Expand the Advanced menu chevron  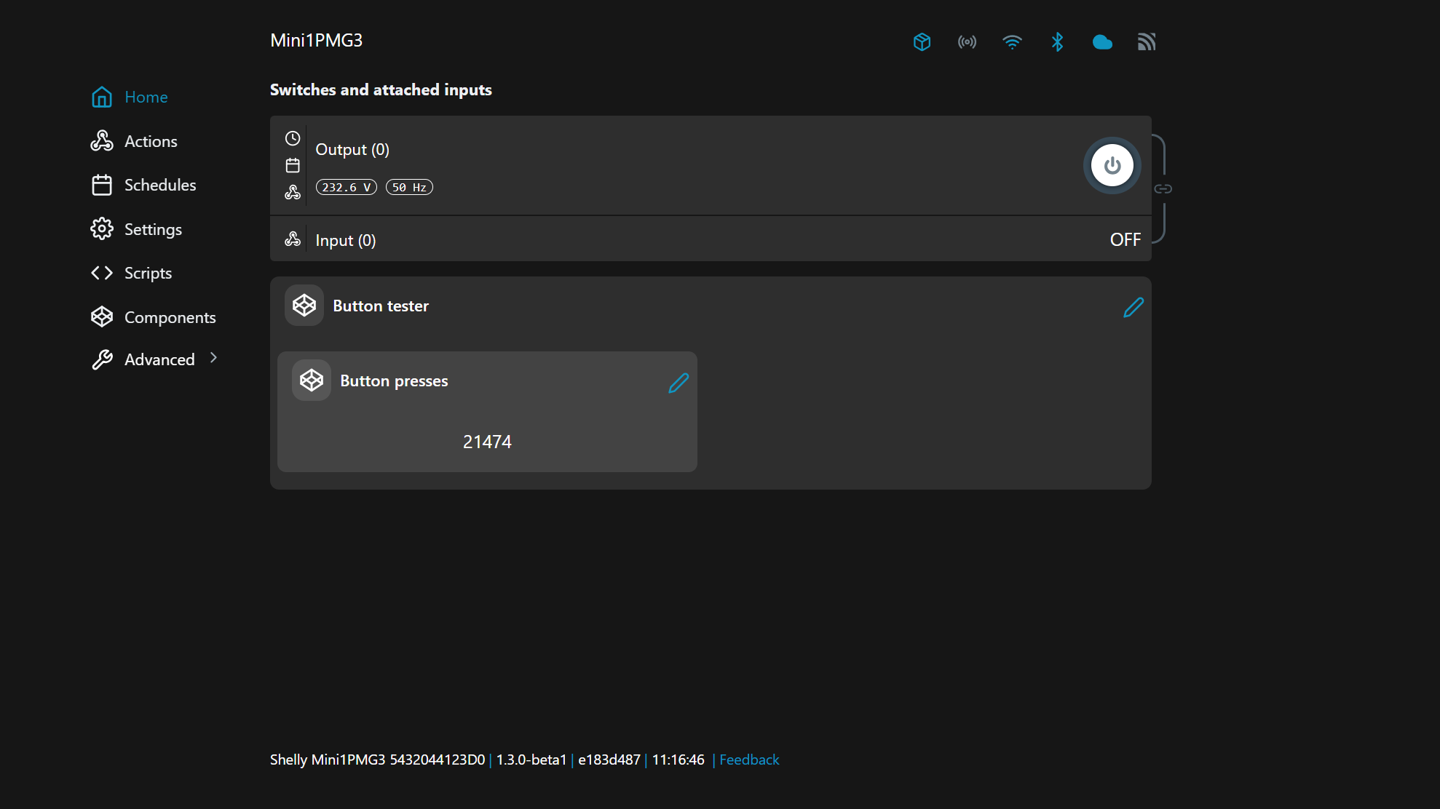(213, 358)
